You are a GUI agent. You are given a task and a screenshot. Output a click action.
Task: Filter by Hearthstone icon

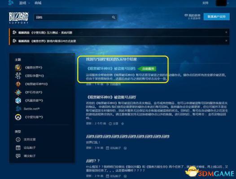(x=18, y=92)
